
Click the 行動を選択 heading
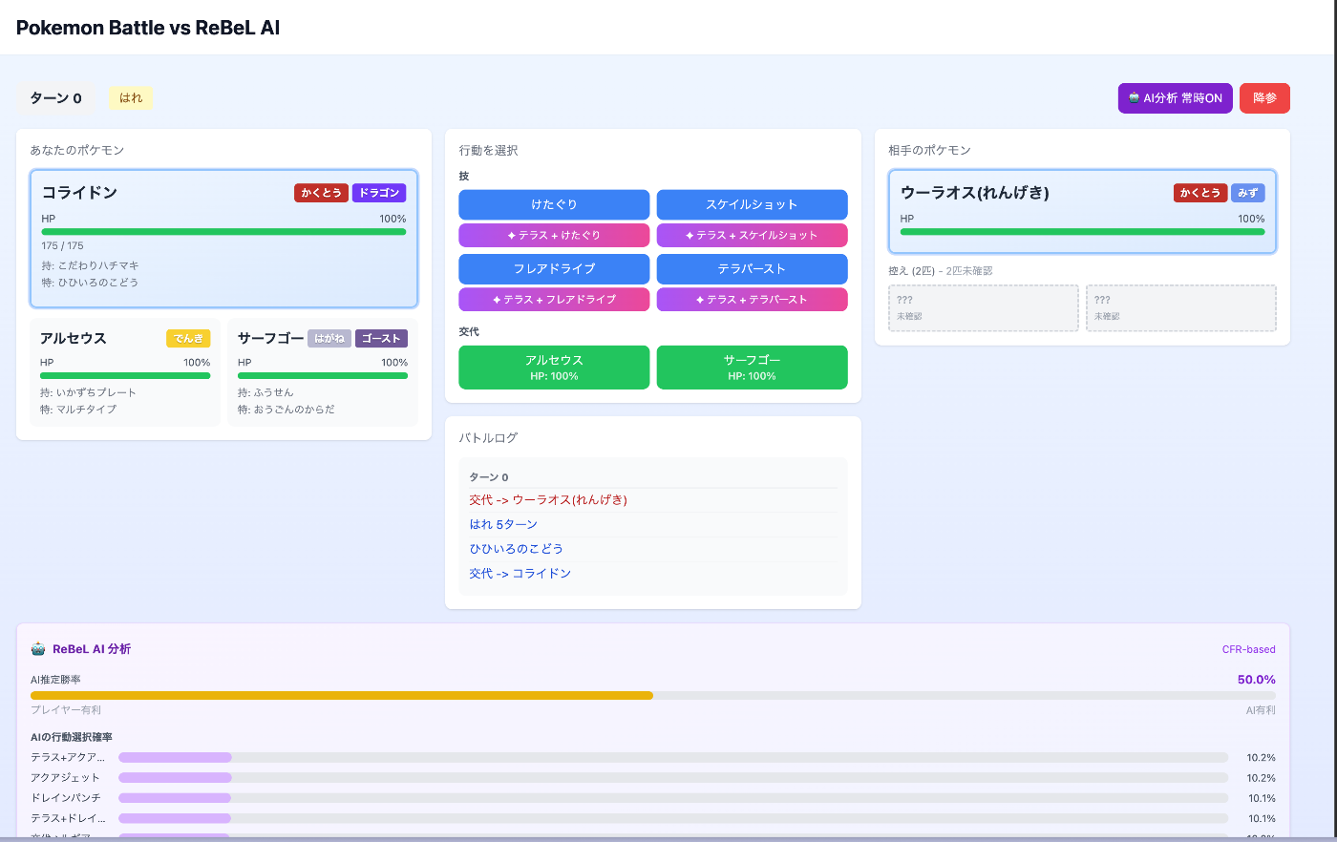[x=488, y=151]
